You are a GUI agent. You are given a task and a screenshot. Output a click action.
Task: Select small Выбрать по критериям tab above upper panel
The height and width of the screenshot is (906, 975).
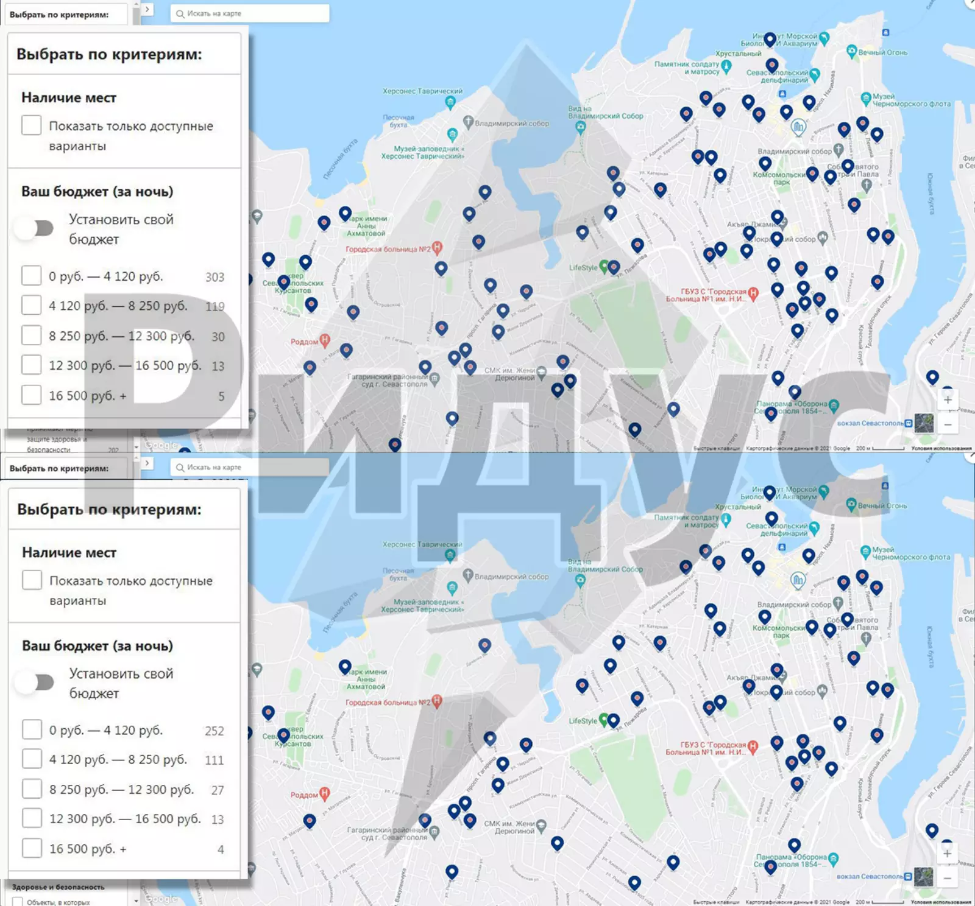pos(59,15)
